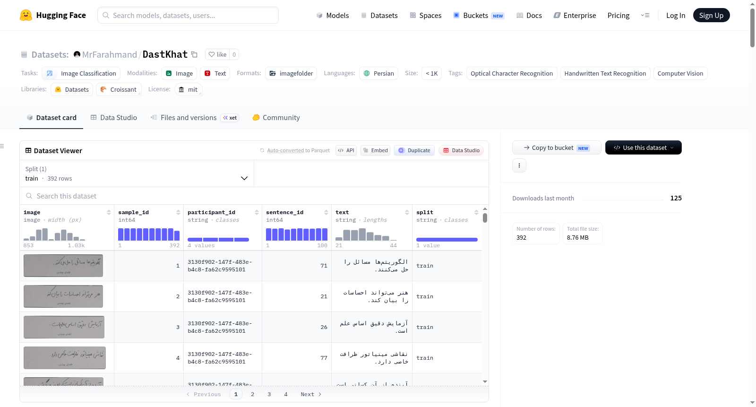756x407 pixels.
Task: Open the handwriting thumbnail in sample row 1
Action: (x=63, y=266)
